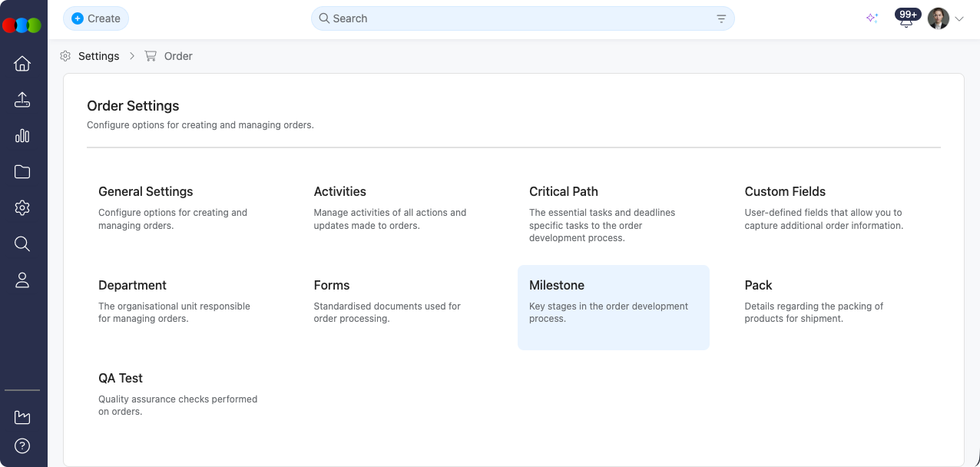Image resolution: width=980 pixels, height=467 pixels.
Task: Click the magnifier icon in sidebar
Action: coord(22,244)
